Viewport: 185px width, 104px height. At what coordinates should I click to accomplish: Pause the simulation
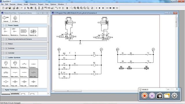point(103,8)
